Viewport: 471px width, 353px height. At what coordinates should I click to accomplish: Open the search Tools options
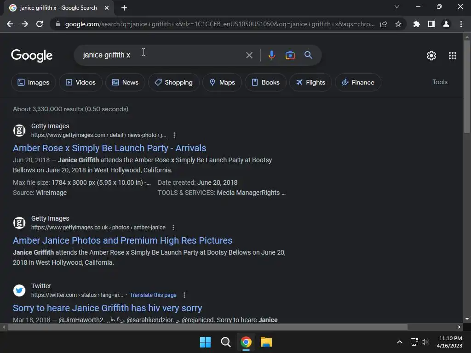440,82
